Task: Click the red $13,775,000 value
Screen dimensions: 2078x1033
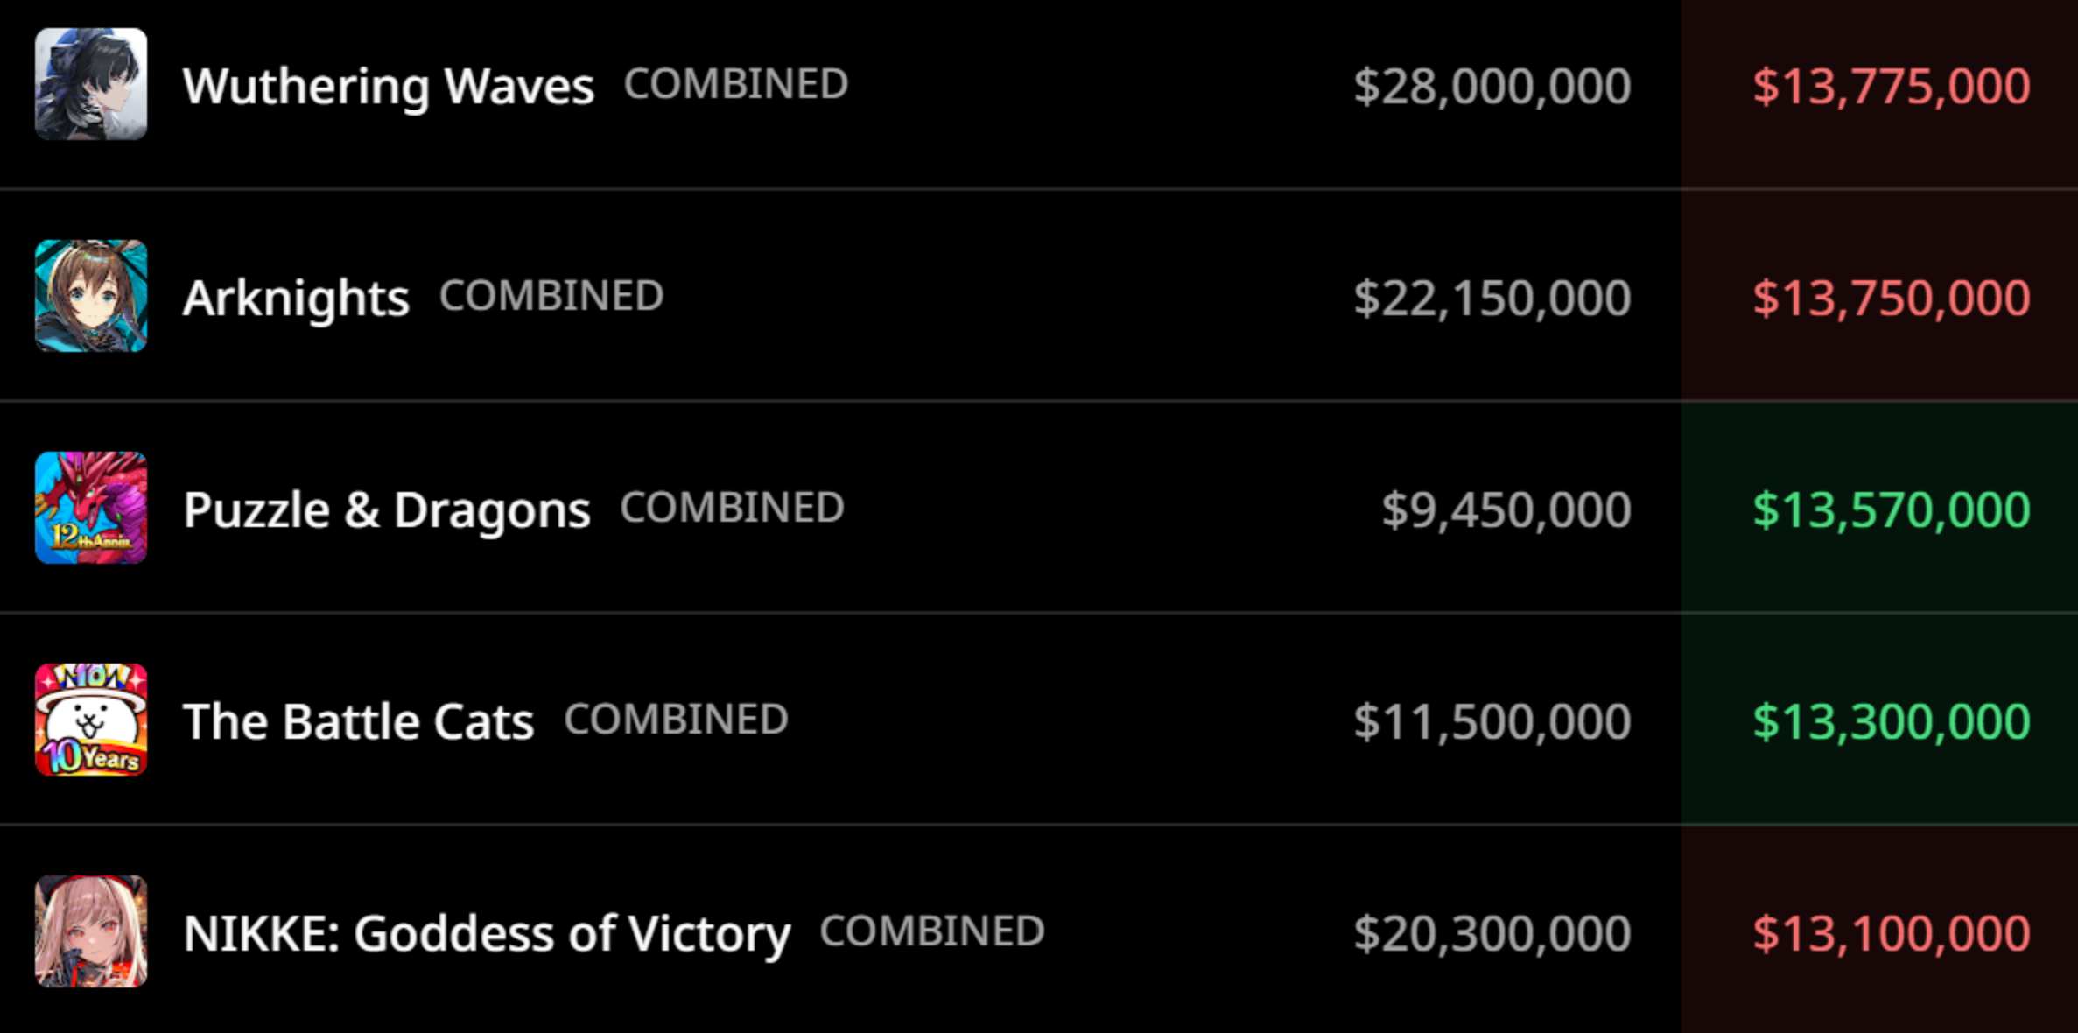Action: (x=1892, y=87)
